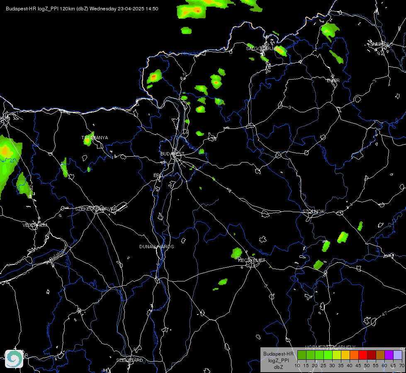Pick the 35–40 dBZ yellow legend swatch
Viewport: 406px width, 373px height.
coord(345,355)
